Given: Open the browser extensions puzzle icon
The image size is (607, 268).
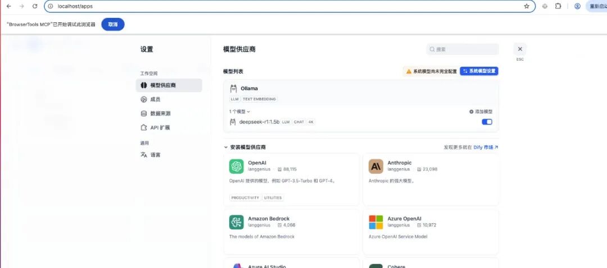Looking at the screenshot, I should 558,6.
